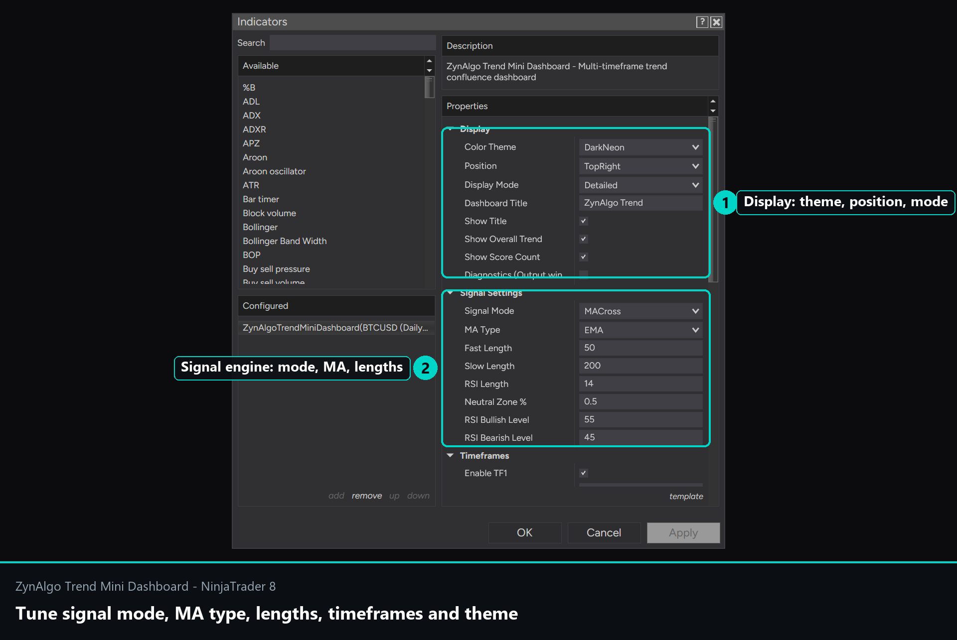Click the Available list scroll-up arrow
The width and height of the screenshot is (957, 640).
tap(429, 61)
